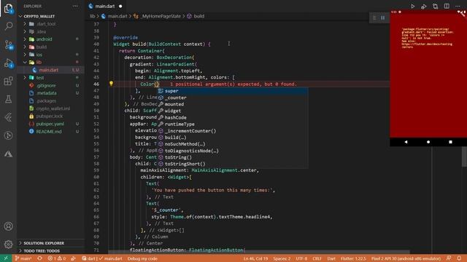467x262 pixels.
Task: Click the remote window indicator in status bar
Action: coord(6,258)
